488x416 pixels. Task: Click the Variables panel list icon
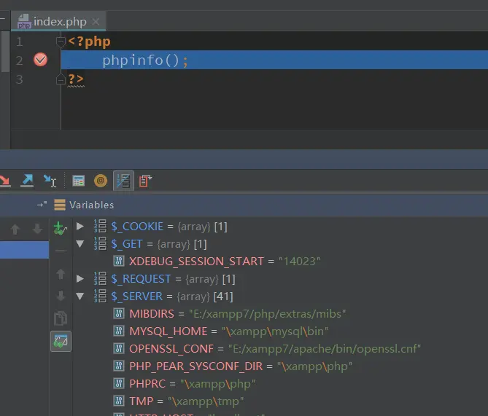coord(60,205)
